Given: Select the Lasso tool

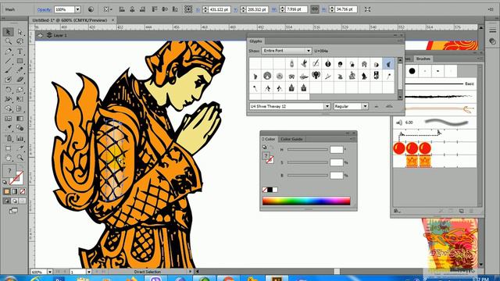Looking at the screenshot, I should (x=20, y=41).
